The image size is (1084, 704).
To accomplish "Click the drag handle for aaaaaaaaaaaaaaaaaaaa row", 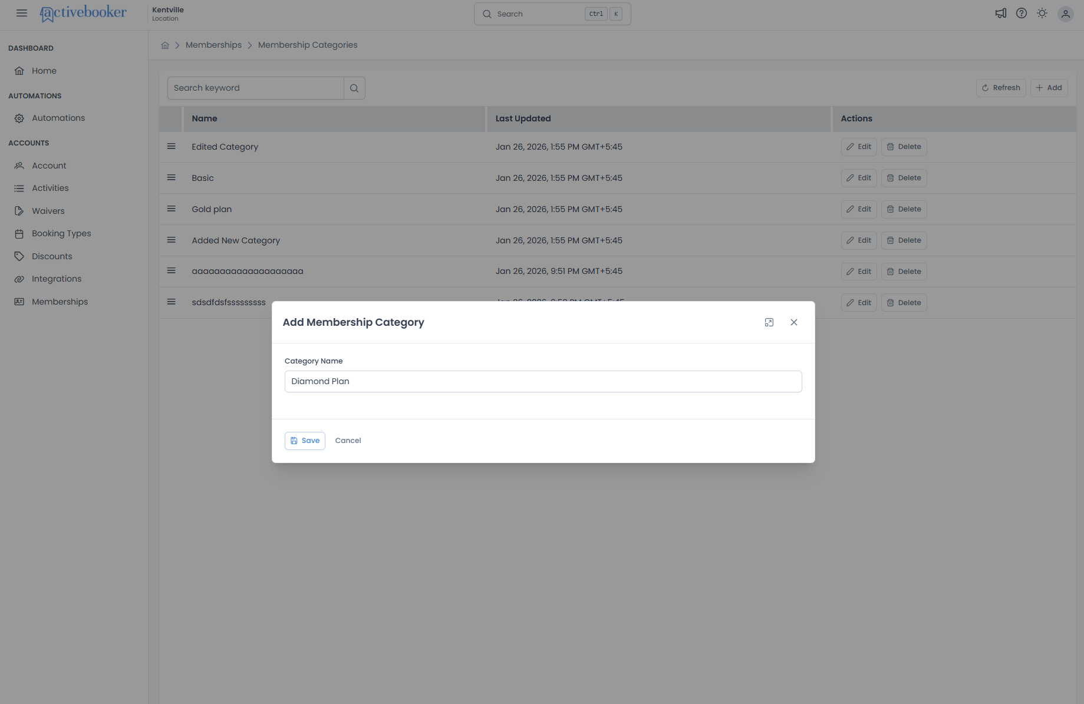I will (172, 270).
